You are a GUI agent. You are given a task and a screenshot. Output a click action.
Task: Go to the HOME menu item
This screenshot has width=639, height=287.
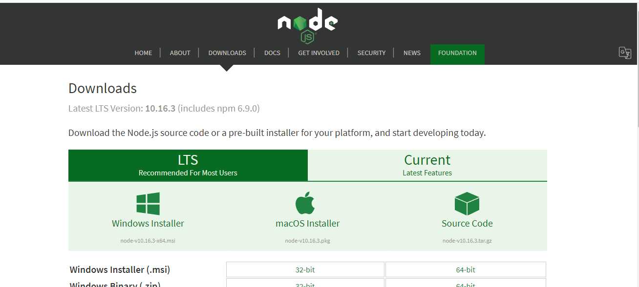[x=143, y=53]
